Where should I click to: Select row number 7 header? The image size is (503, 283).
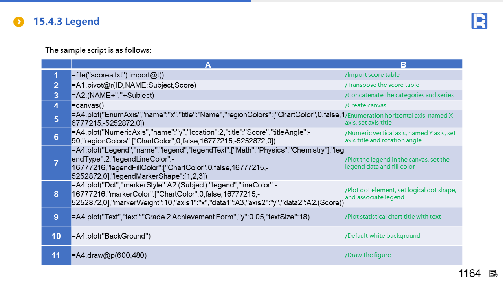(x=56, y=163)
